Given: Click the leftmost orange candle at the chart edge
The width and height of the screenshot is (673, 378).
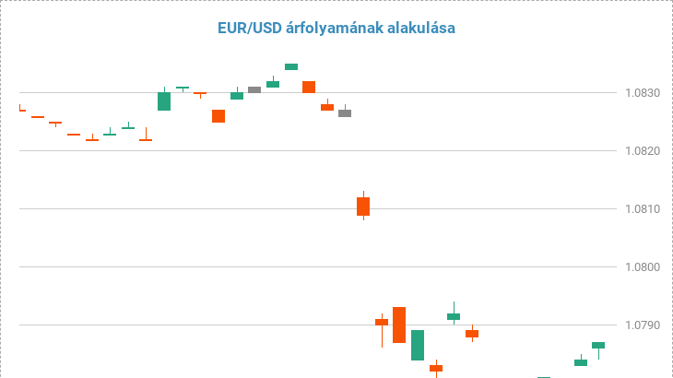Looking at the screenshot, I should click(x=21, y=111).
